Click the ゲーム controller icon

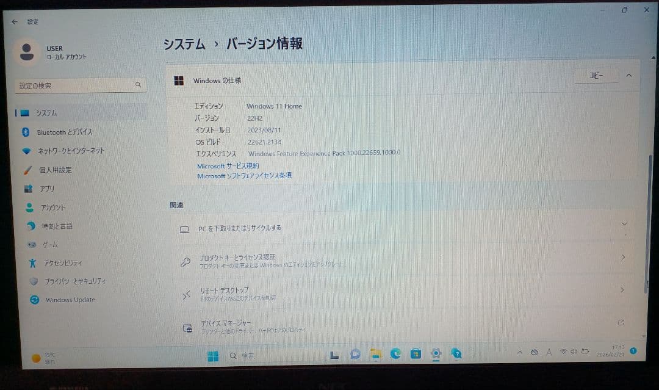pos(32,245)
